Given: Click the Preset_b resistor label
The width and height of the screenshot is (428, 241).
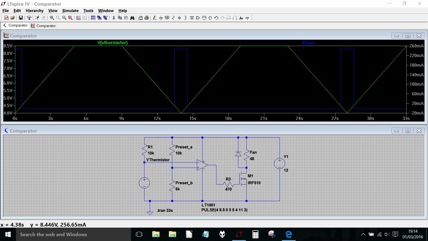Looking at the screenshot, I should 184,183.
